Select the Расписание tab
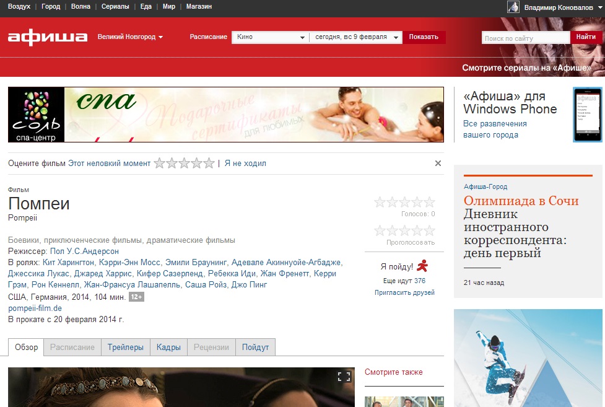605x407 pixels. [x=72, y=347]
